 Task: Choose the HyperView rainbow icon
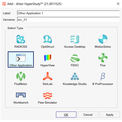(x=47, y=58)
